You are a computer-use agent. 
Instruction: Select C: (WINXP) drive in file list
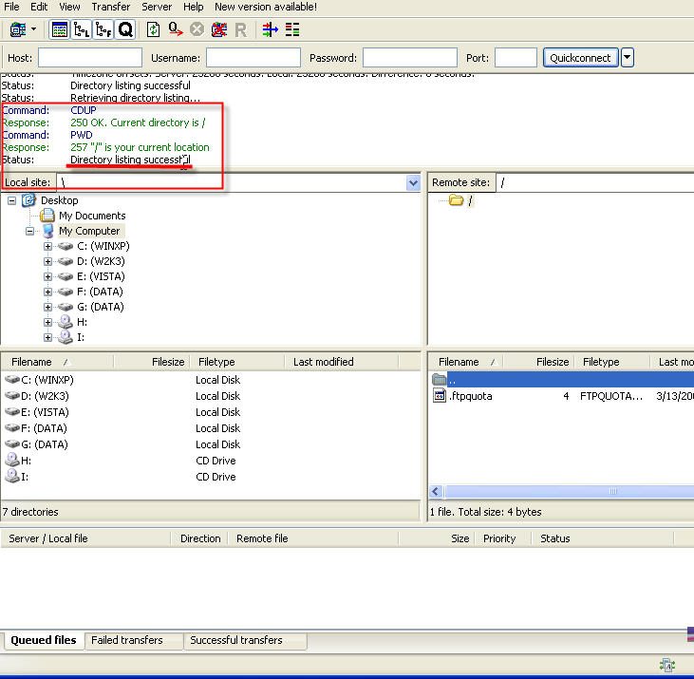pos(47,380)
